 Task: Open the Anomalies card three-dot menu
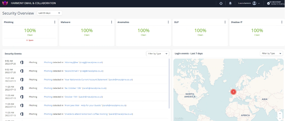pyautogui.click(x=168, y=22)
